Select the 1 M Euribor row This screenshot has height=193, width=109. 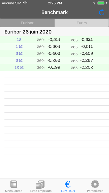[x=54, y=47]
